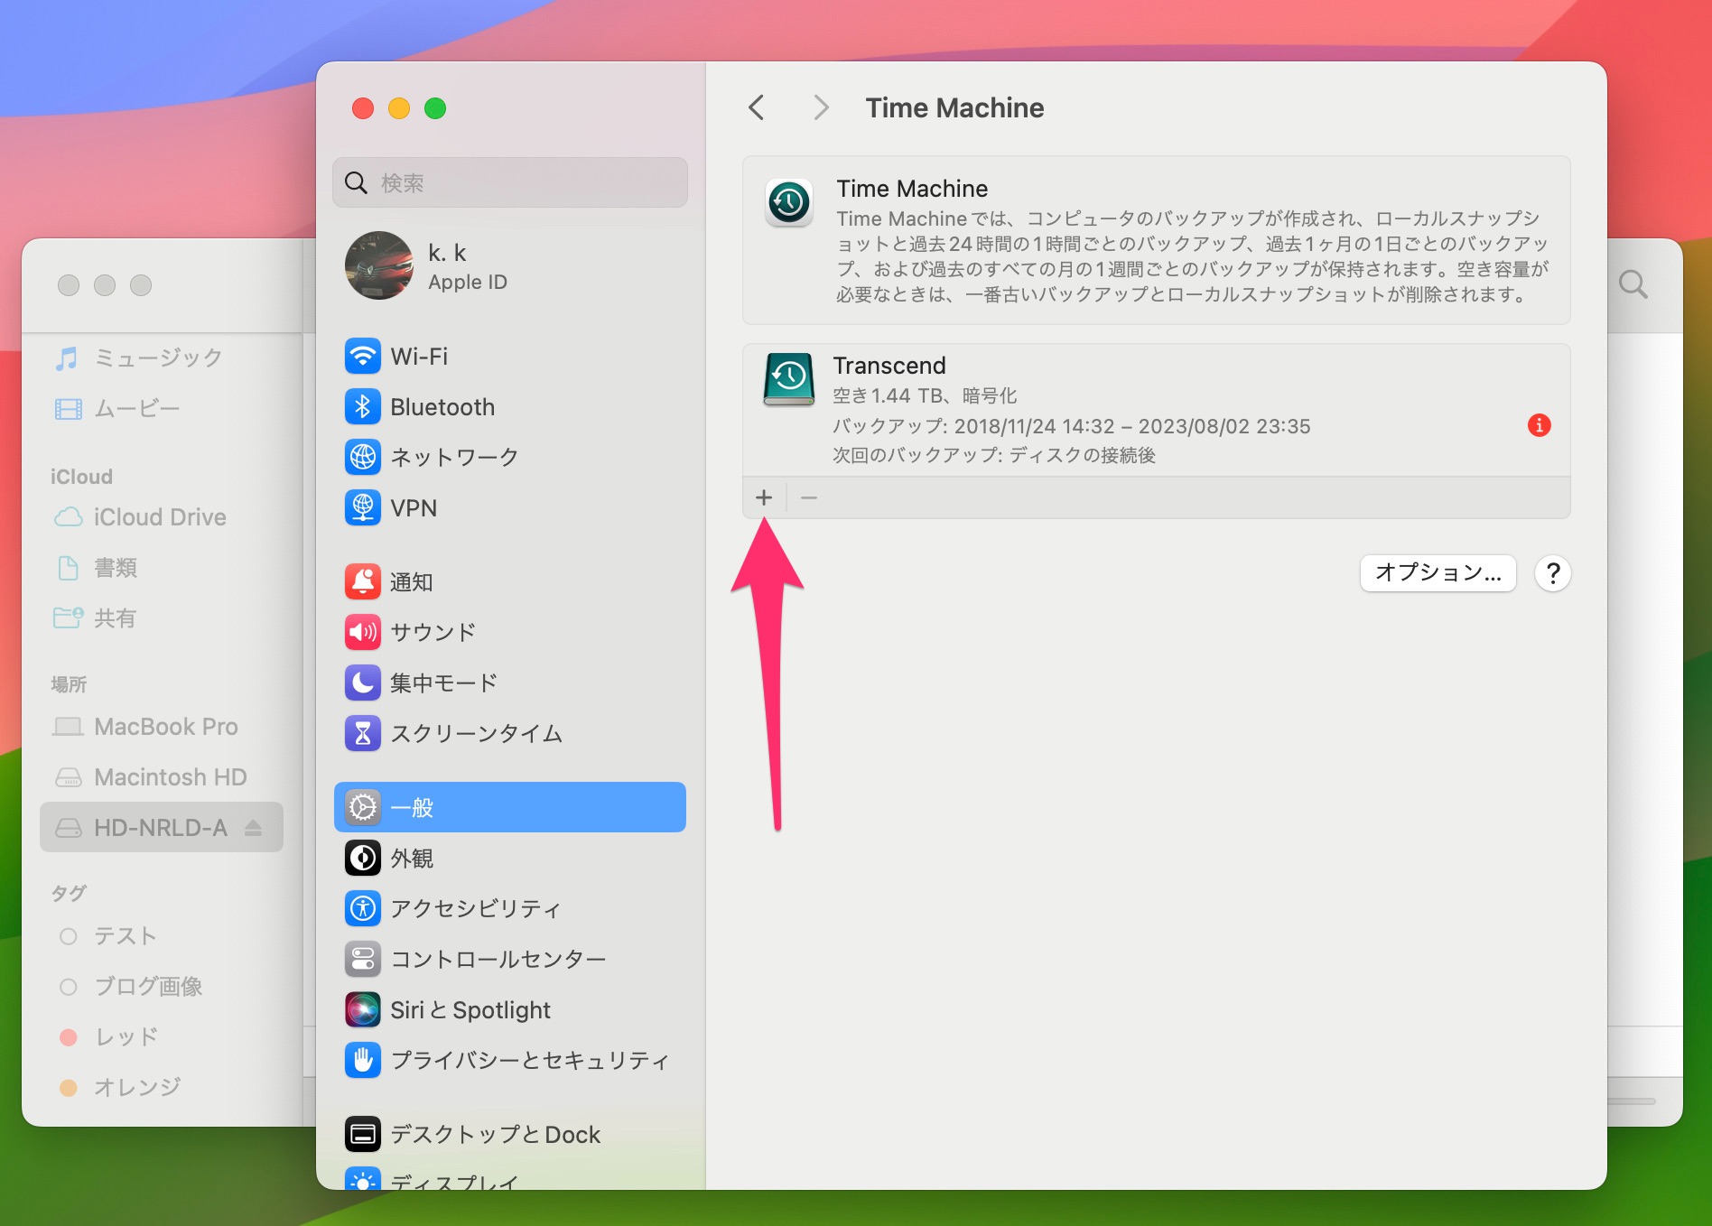The height and width of the screenshot is (1226, 1712).
Task: Select the テスト tag in Finder
Action: 161,936
